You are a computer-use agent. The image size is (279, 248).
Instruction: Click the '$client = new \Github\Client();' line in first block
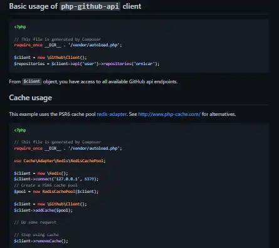50,58
